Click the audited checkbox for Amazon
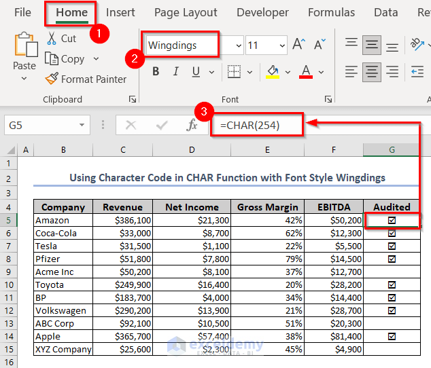This screenshot has width=431, height=368. (x=392, y=220)
